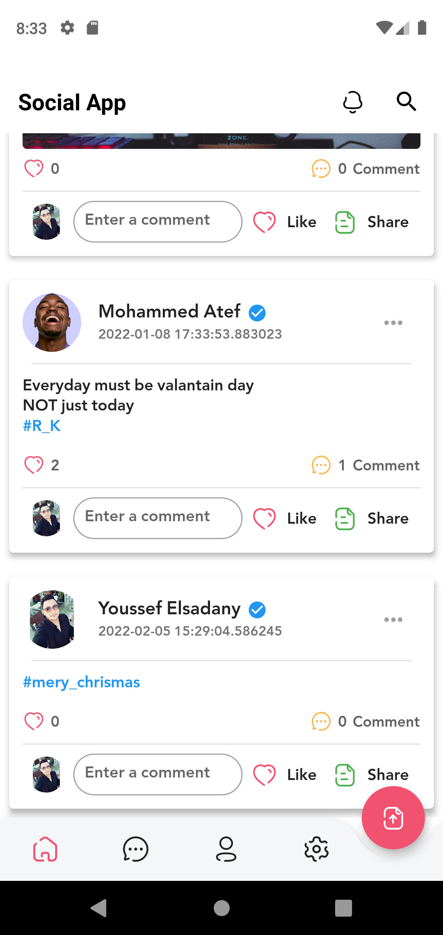443x935 pixels.
Task: Tap the battery indicator in status bar
Action: tap(423, 28)
